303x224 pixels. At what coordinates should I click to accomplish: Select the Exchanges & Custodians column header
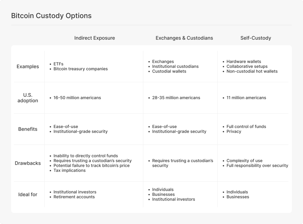click(184, 38)
